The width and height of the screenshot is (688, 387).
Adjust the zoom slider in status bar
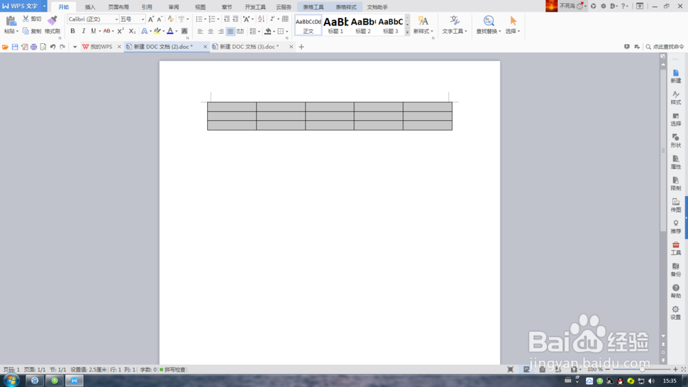(641, 369)
